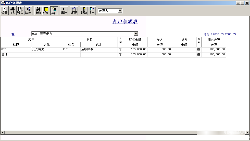Screen dimensions: 250x141
Task: Toggle the 详细 detailed view button
Action: click(54, 11)
